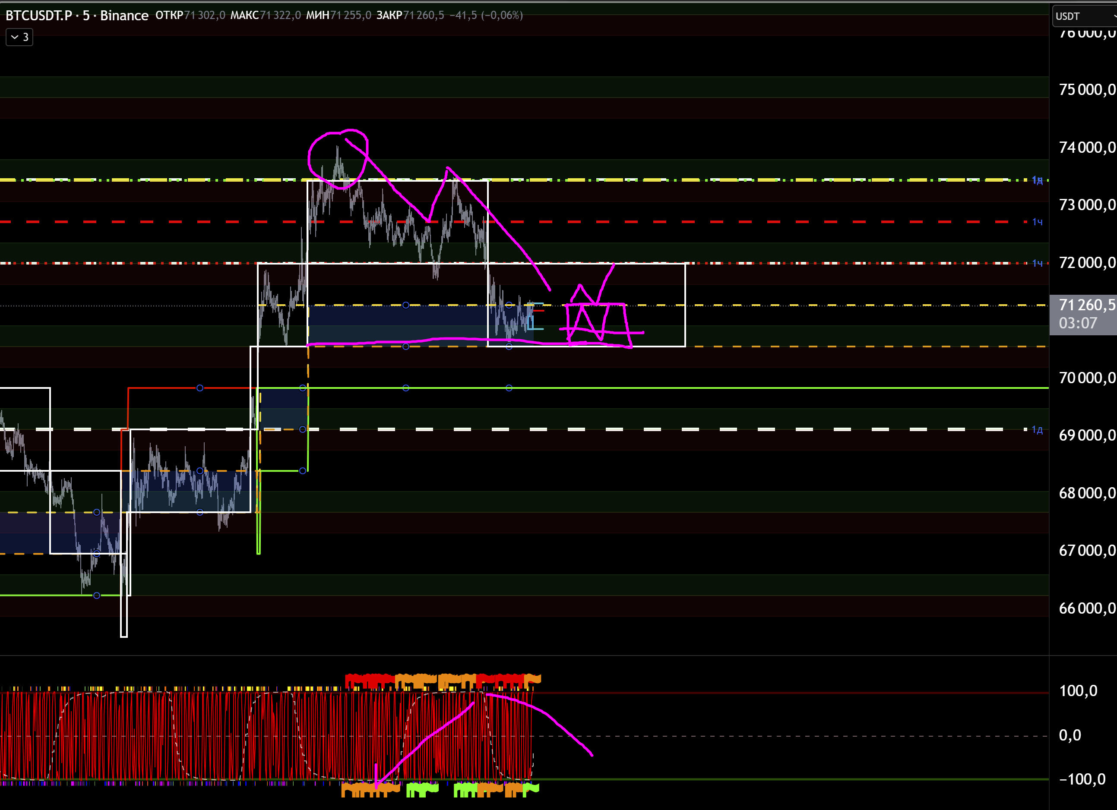Click the BTCUSDT.P symbol title
The height and width of the screenshot is (810, 1117).
[x=39, y=15]
